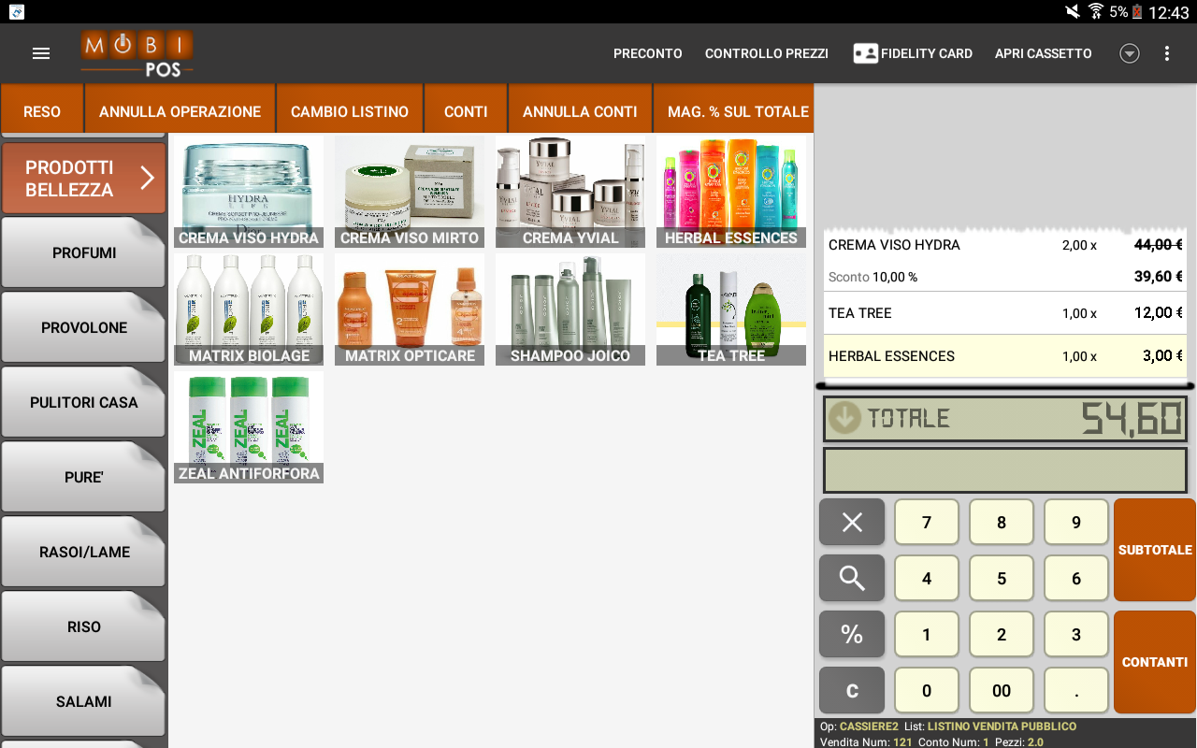Expand the circled down-arrow dropdown in header

click(1130, 53)
